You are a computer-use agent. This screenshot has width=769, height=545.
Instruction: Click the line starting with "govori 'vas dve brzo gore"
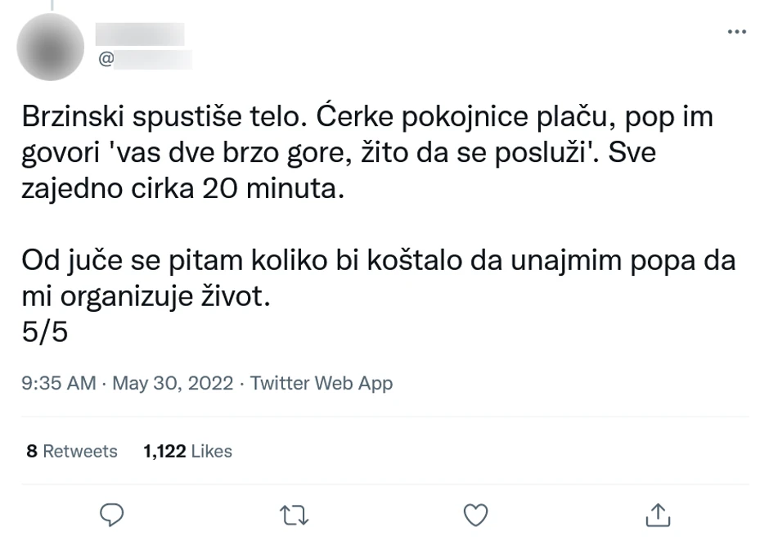(338, 153)
